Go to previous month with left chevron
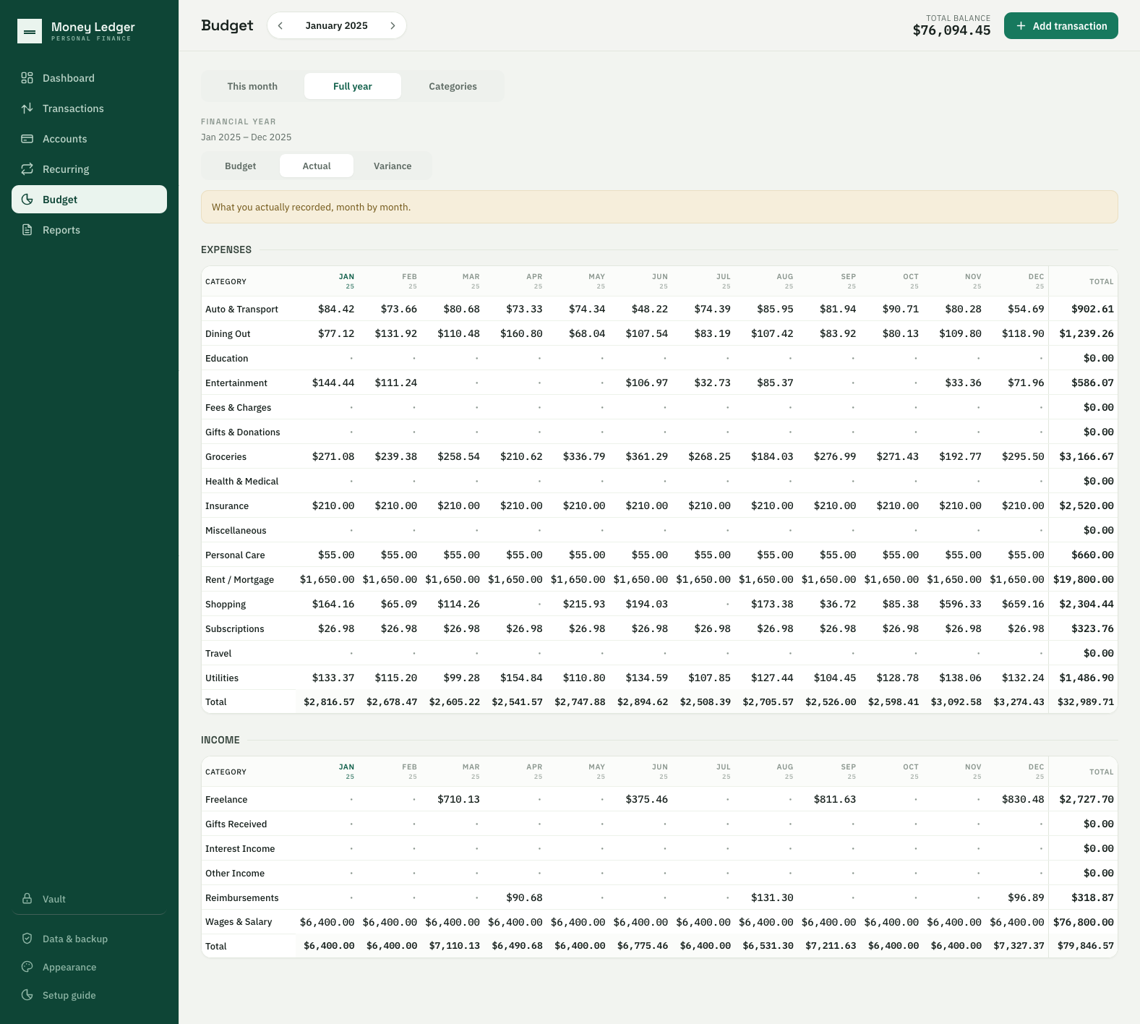The image size is (1140, 1024). tap(280, 25)
